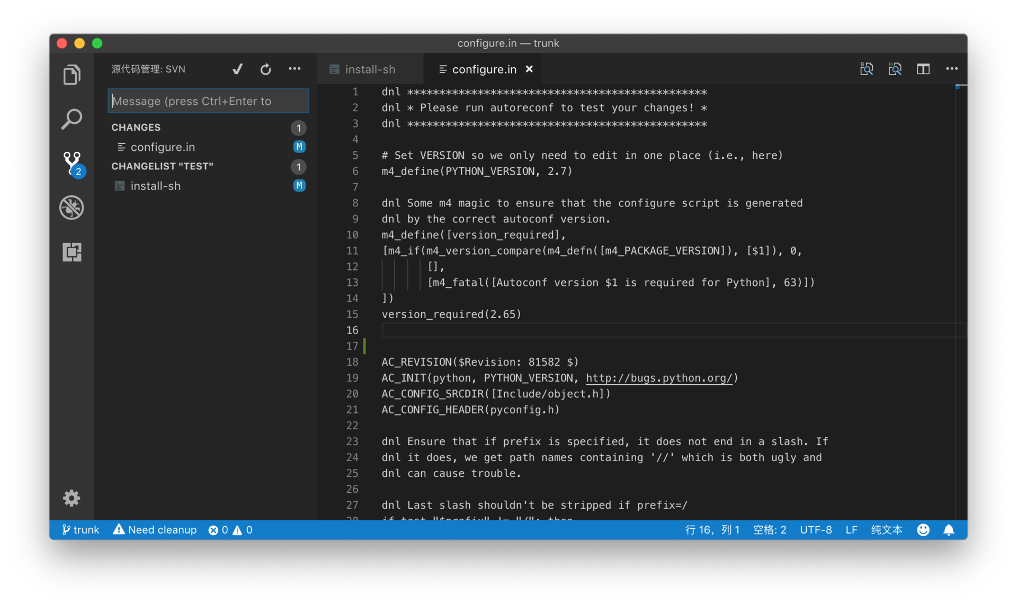Open the Debug view icon
The width and height of the screenshot is (1017, 605).
72,207
